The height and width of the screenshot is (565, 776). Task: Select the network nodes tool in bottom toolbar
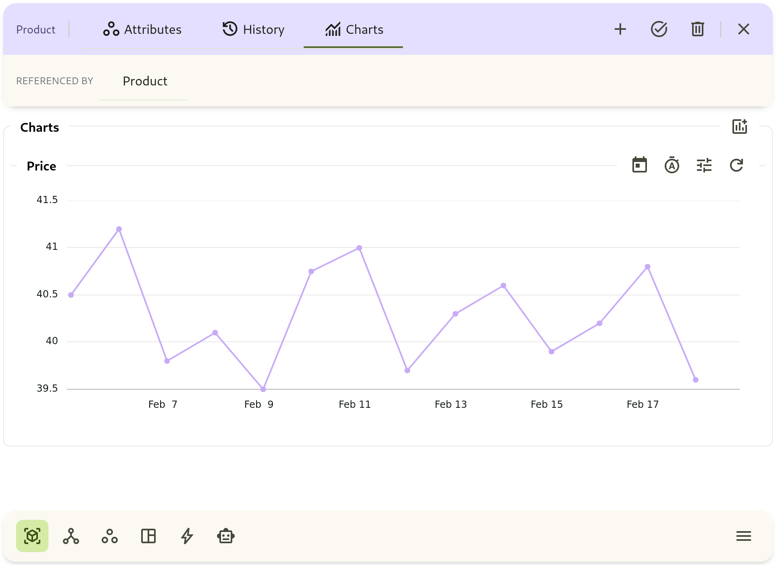pos(109,536)
